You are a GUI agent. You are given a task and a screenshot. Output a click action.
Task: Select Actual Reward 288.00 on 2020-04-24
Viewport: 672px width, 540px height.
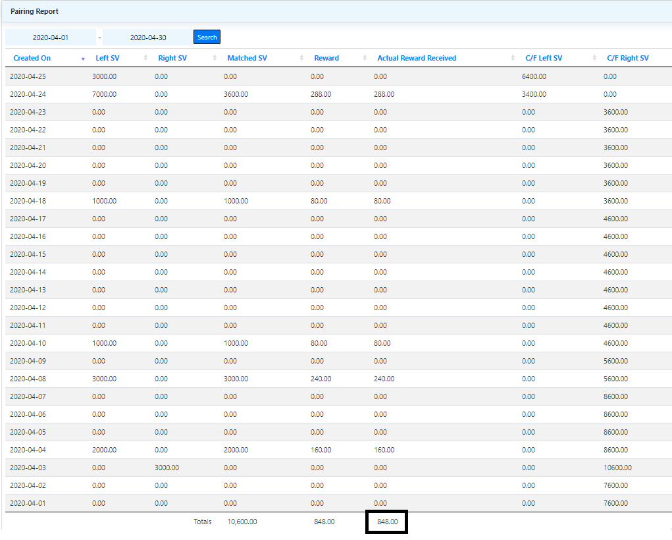click(x=384, y=94)
